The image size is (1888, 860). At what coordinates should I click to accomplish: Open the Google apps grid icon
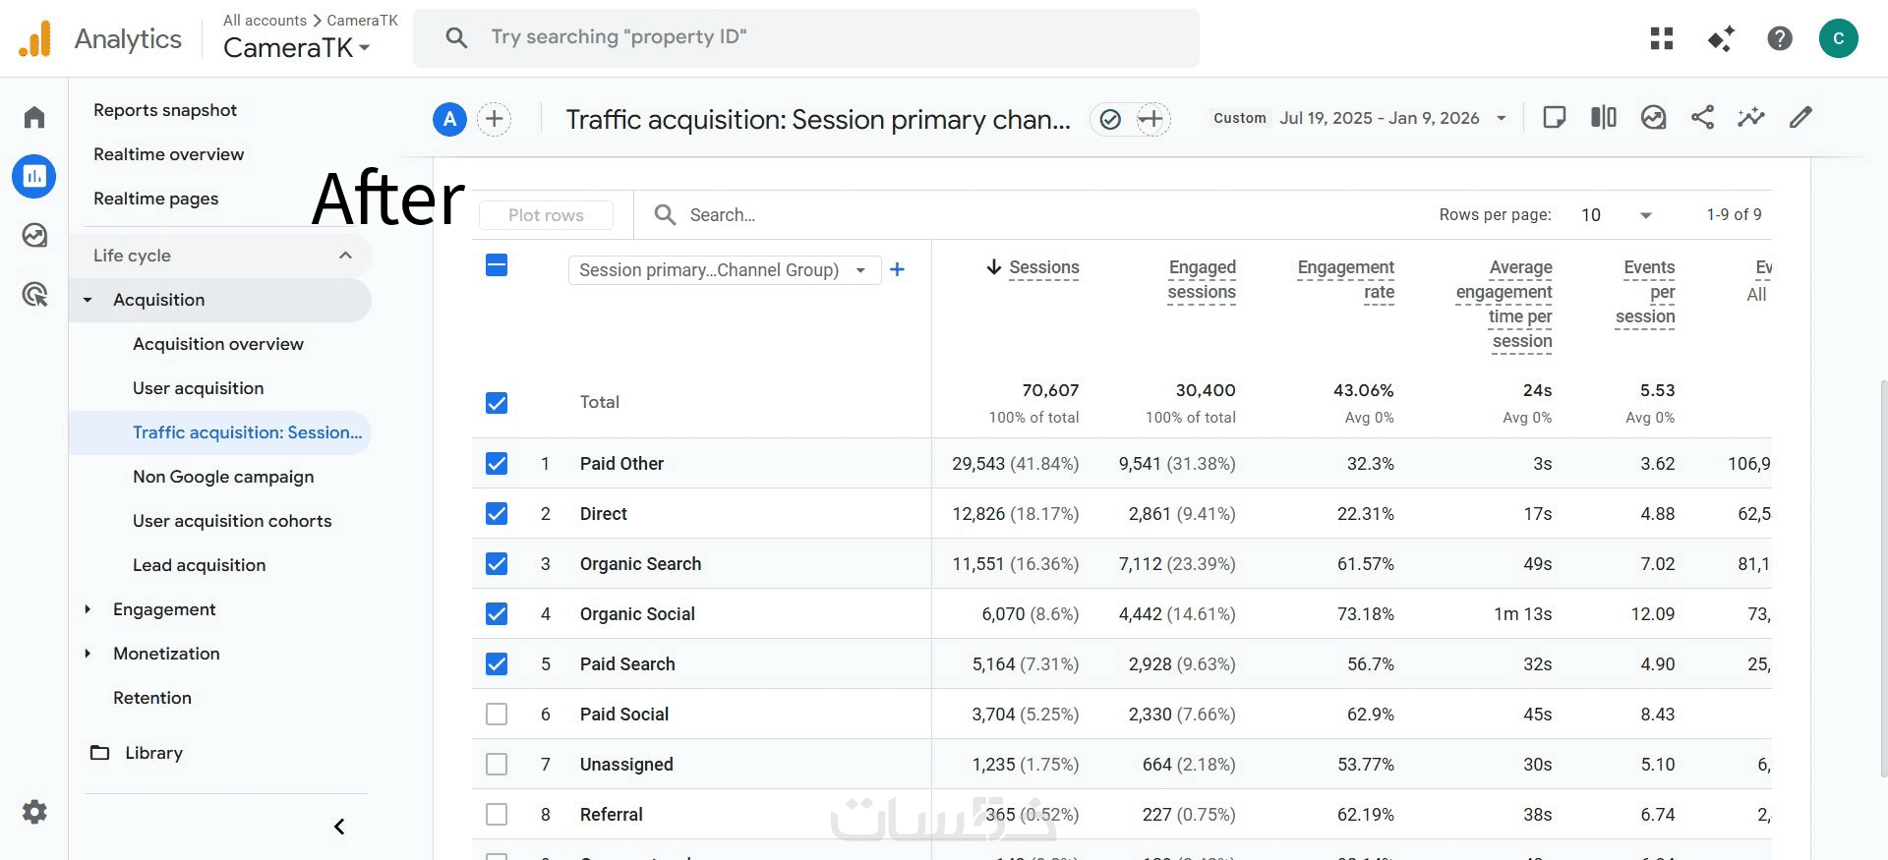point(1662,38)
